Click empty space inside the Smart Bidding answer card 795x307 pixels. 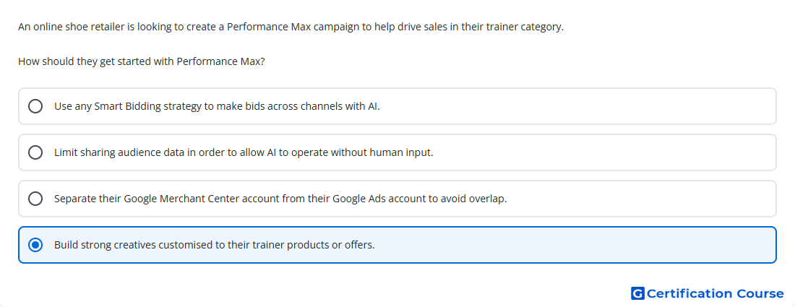[x=578, y=106]
